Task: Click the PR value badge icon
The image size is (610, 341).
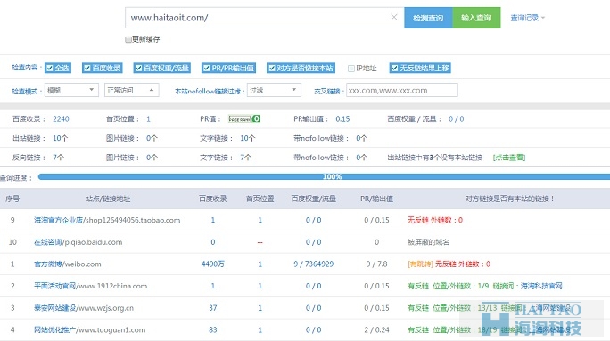Action: point(244,118)
